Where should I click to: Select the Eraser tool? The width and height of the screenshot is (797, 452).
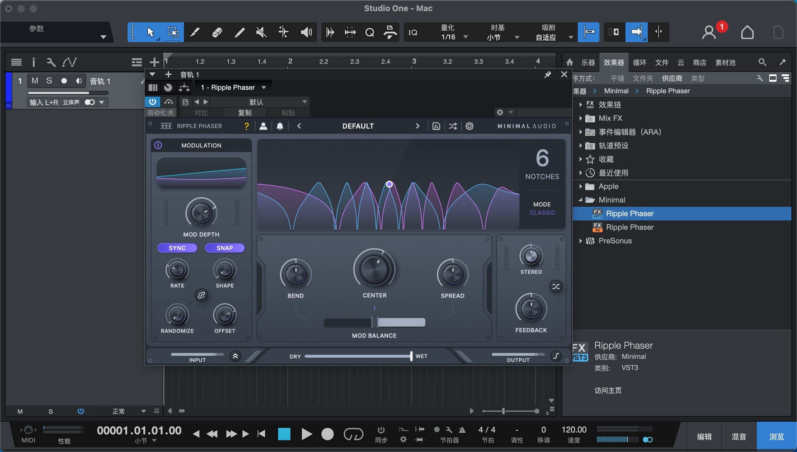217,32
